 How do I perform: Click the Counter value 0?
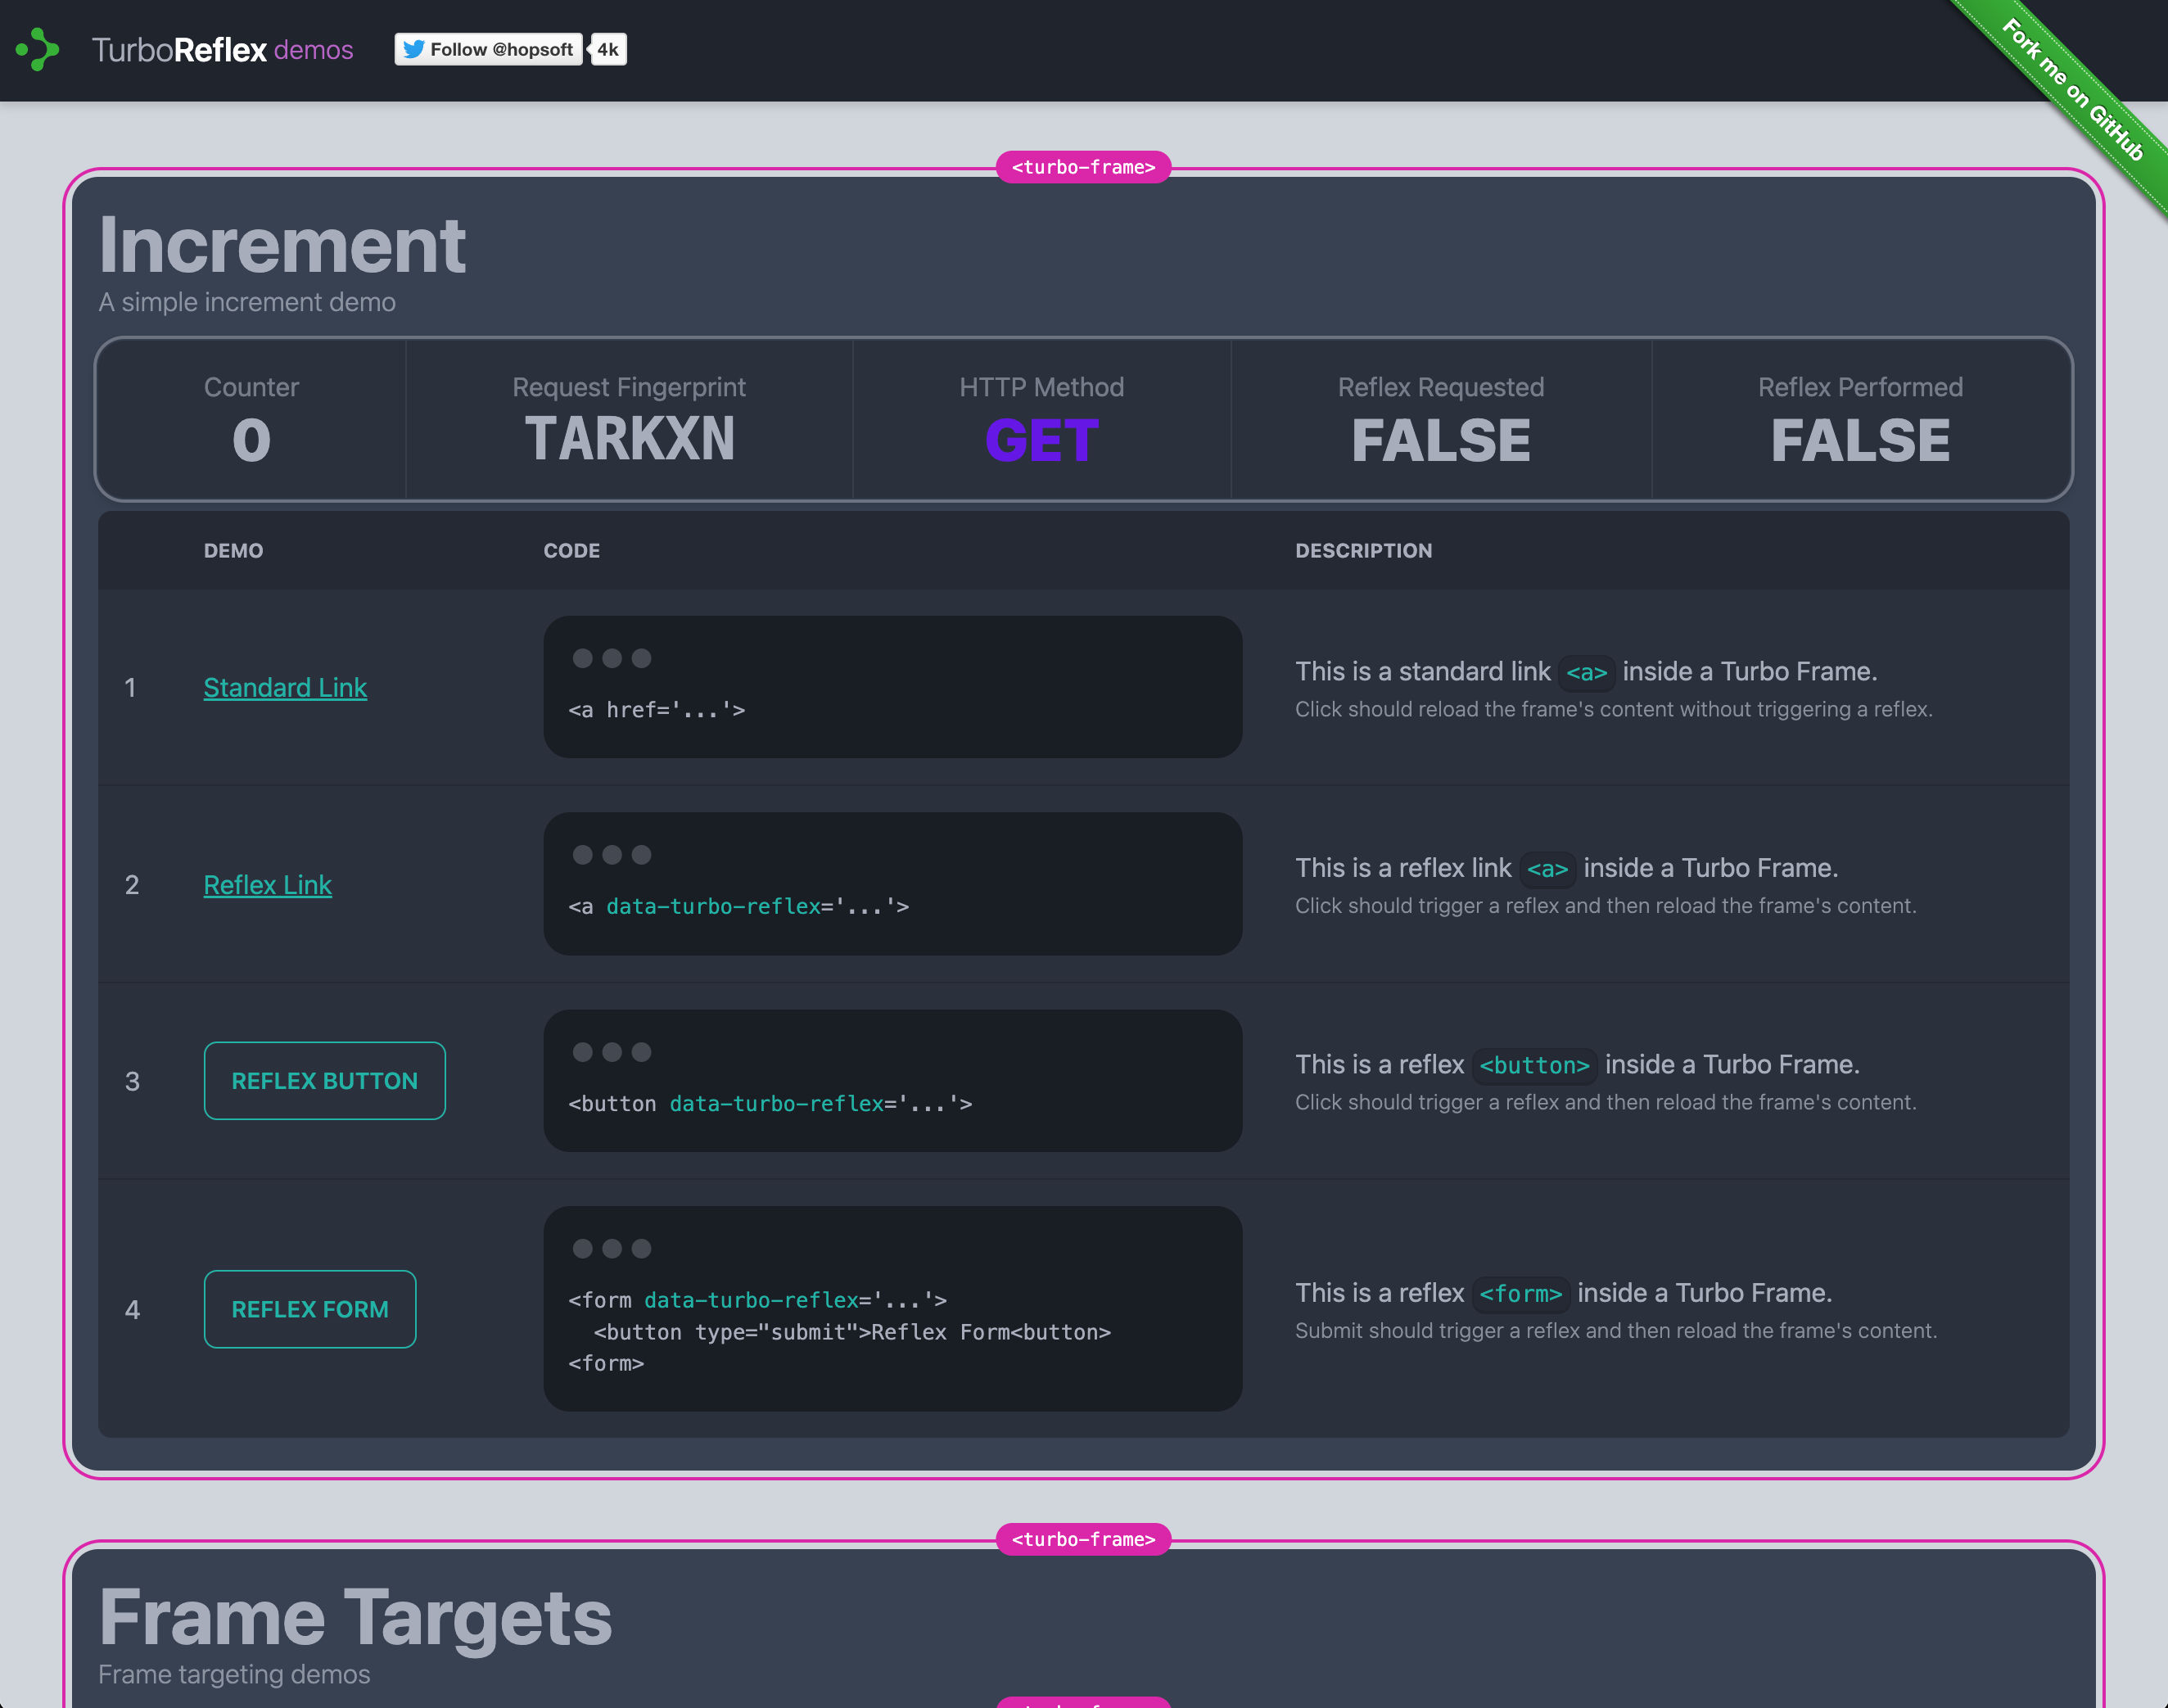tap(251, 440)
